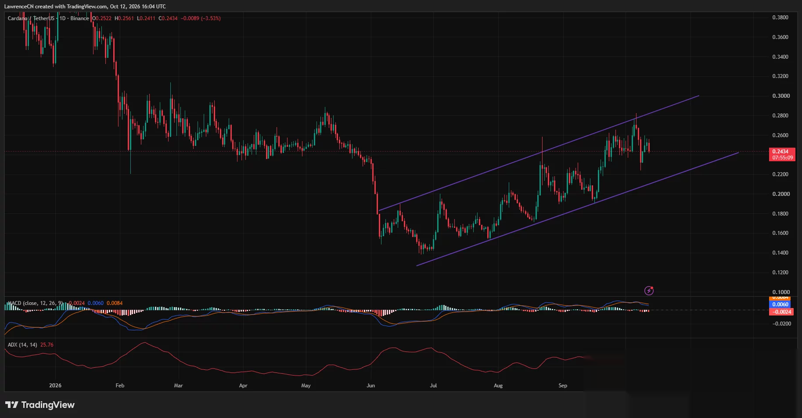Click the 2026 label on the time axis
The height and width of the screenshot is (418, 802).
click(x=55, y=386)
